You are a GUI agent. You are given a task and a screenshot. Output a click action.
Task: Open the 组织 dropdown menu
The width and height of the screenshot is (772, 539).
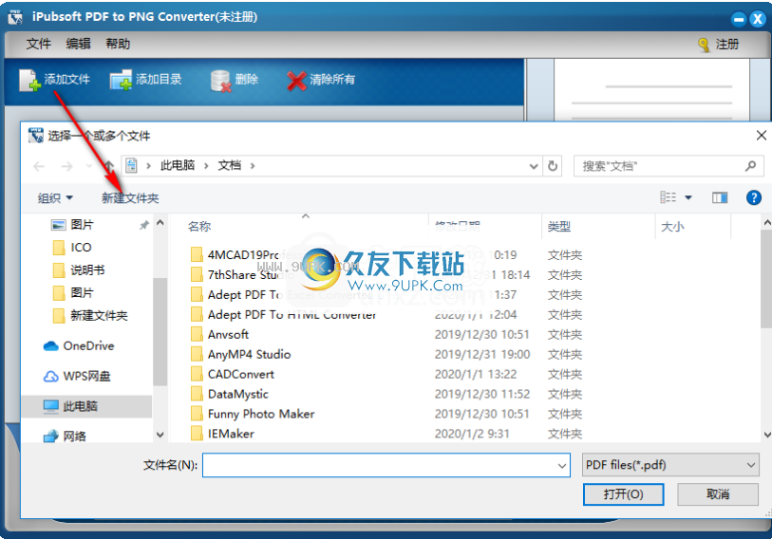[x=55, y=198]
